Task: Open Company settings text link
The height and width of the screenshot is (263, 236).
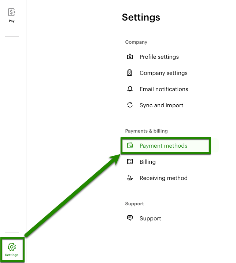Action: [163, 73]
